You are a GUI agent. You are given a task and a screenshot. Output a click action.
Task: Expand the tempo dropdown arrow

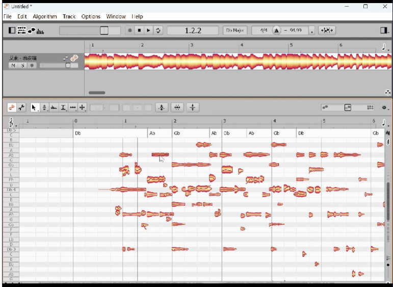point(312,31)
